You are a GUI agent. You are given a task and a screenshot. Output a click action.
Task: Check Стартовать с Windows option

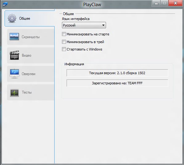(64, 49)
